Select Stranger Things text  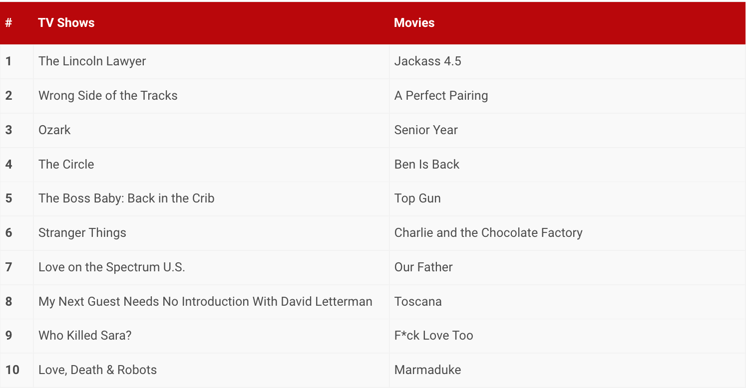coord(82,233)
